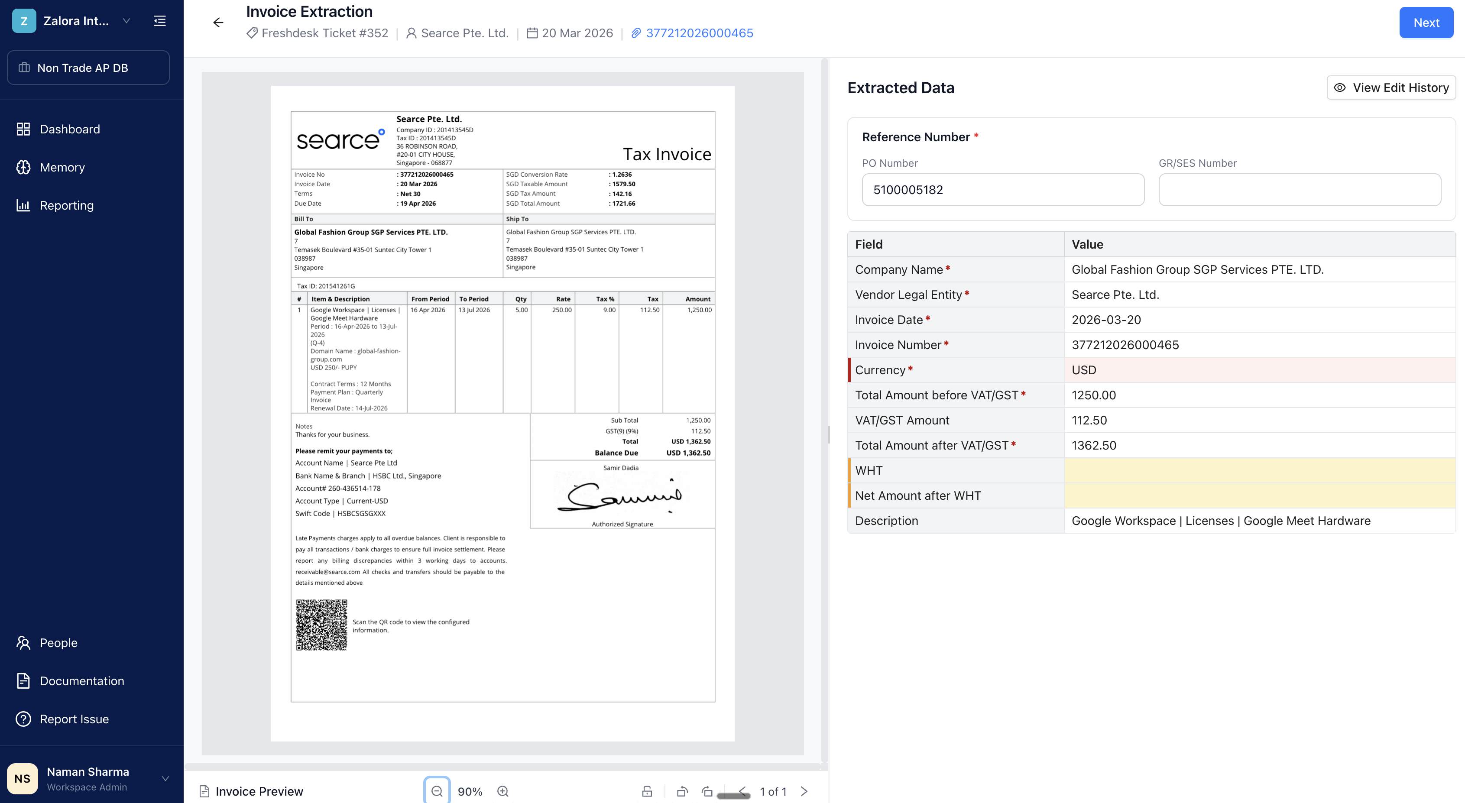The width and height of the screenshot is (1465, 803).
Task: Click the empty WHT value cell
Action: tap(1259, 470)
